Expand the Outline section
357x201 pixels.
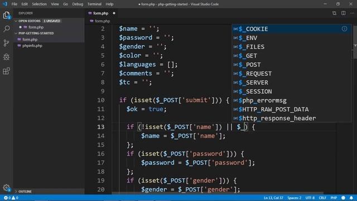pyautogui.click(x=16, y=192)
